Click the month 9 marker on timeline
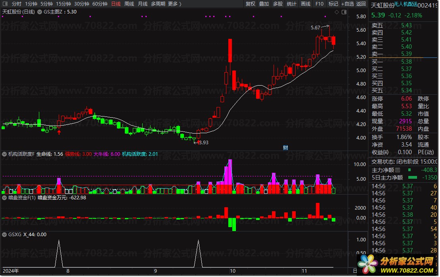440x277 pixels. pos(155,271)
